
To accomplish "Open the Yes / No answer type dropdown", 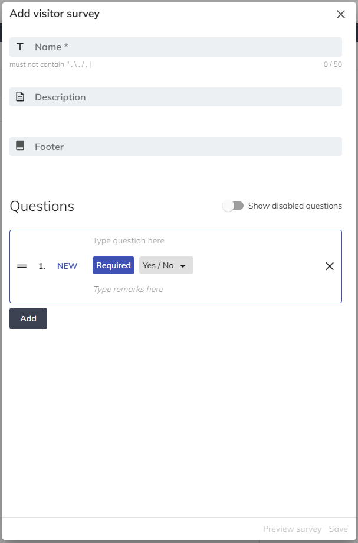I will 166,265.
